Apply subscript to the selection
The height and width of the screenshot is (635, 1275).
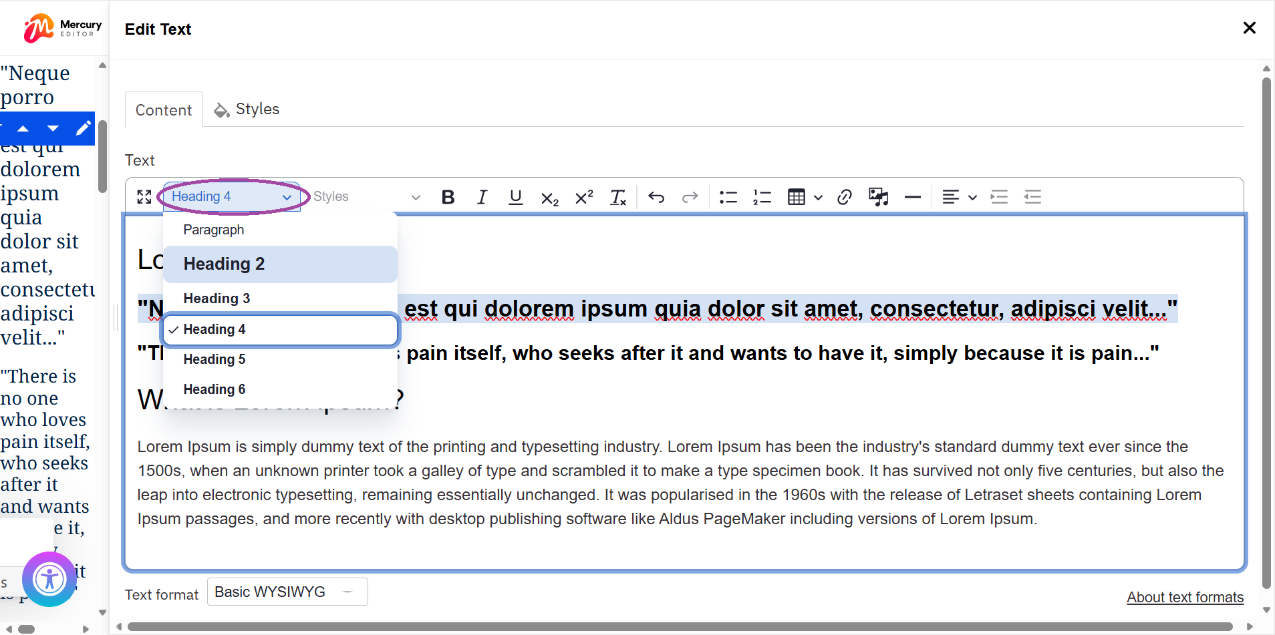549,197
